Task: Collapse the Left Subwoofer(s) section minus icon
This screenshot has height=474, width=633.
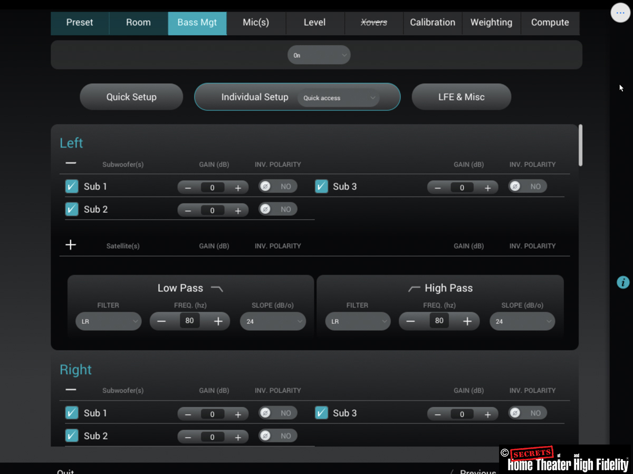Action: [71, 163]
